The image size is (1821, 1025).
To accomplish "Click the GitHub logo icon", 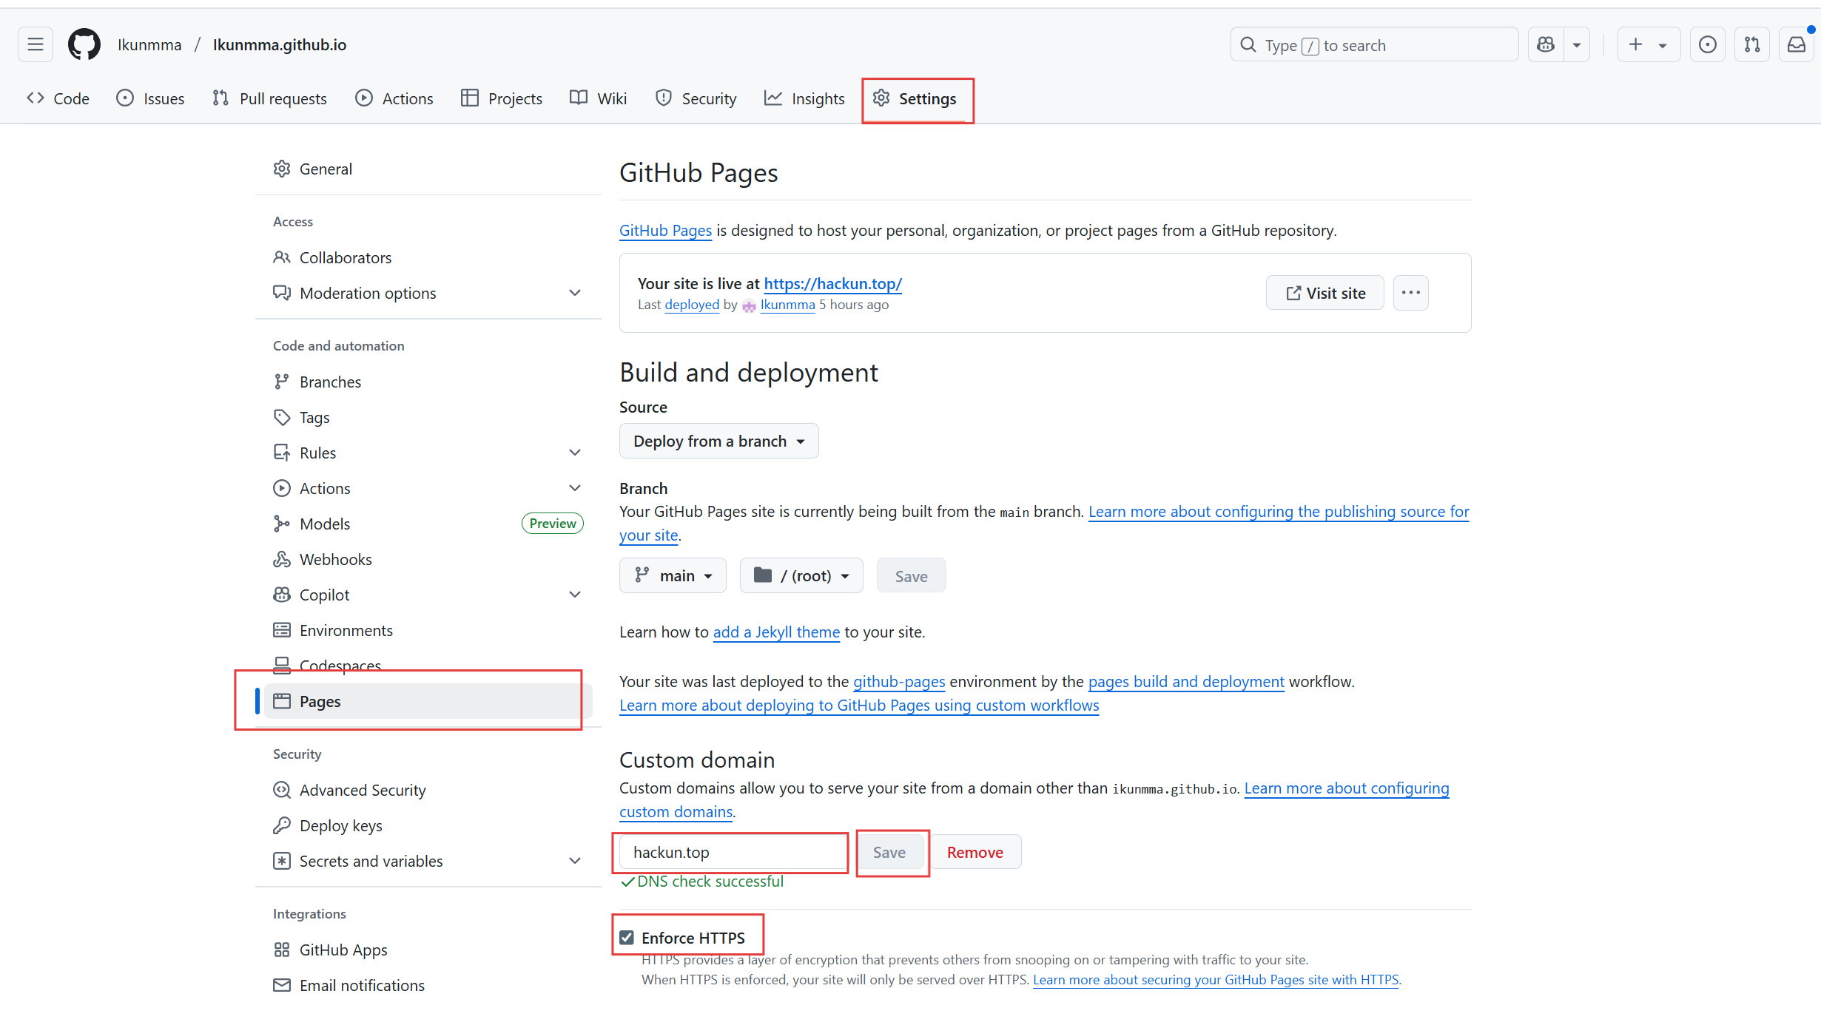I will 84,45.
